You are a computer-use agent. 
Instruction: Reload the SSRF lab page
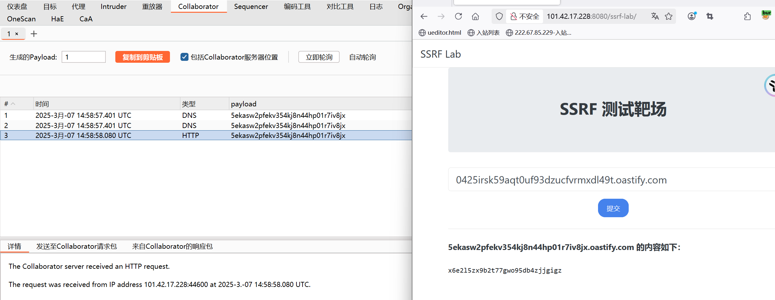[458, 17]
